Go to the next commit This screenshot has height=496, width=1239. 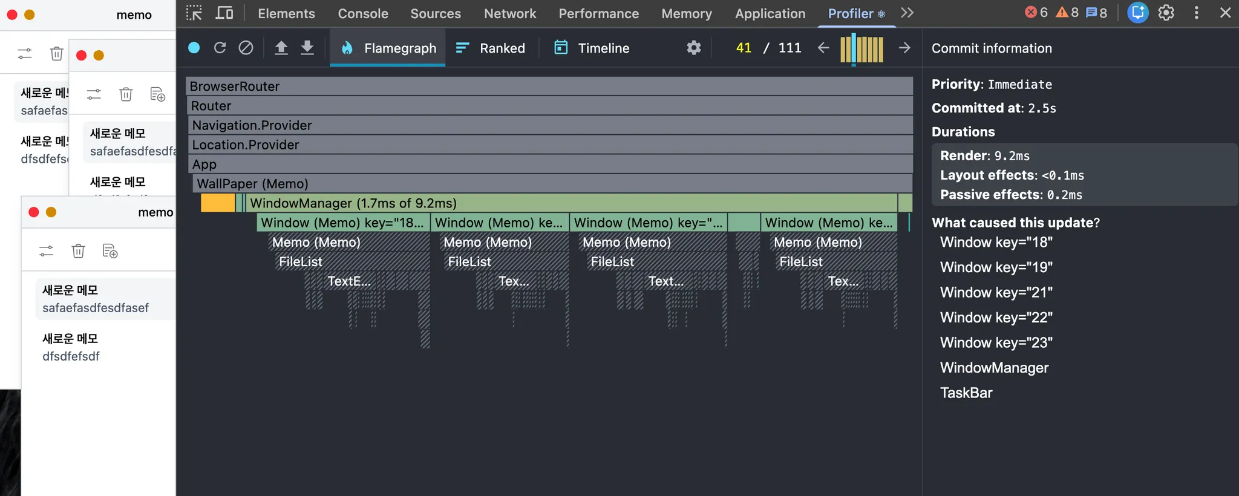click(x=904, y=48)
